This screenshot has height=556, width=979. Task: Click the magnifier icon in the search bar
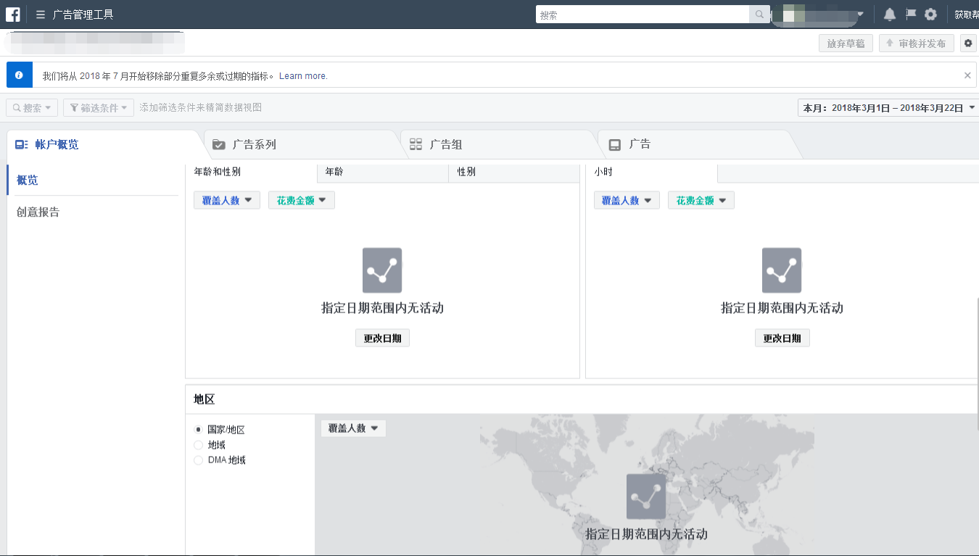tap(757, 14)
